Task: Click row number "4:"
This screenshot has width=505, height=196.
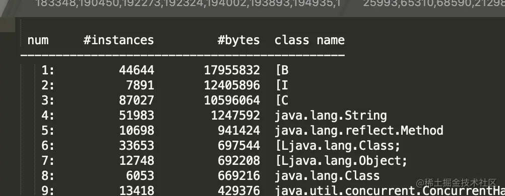Action: 48,116
